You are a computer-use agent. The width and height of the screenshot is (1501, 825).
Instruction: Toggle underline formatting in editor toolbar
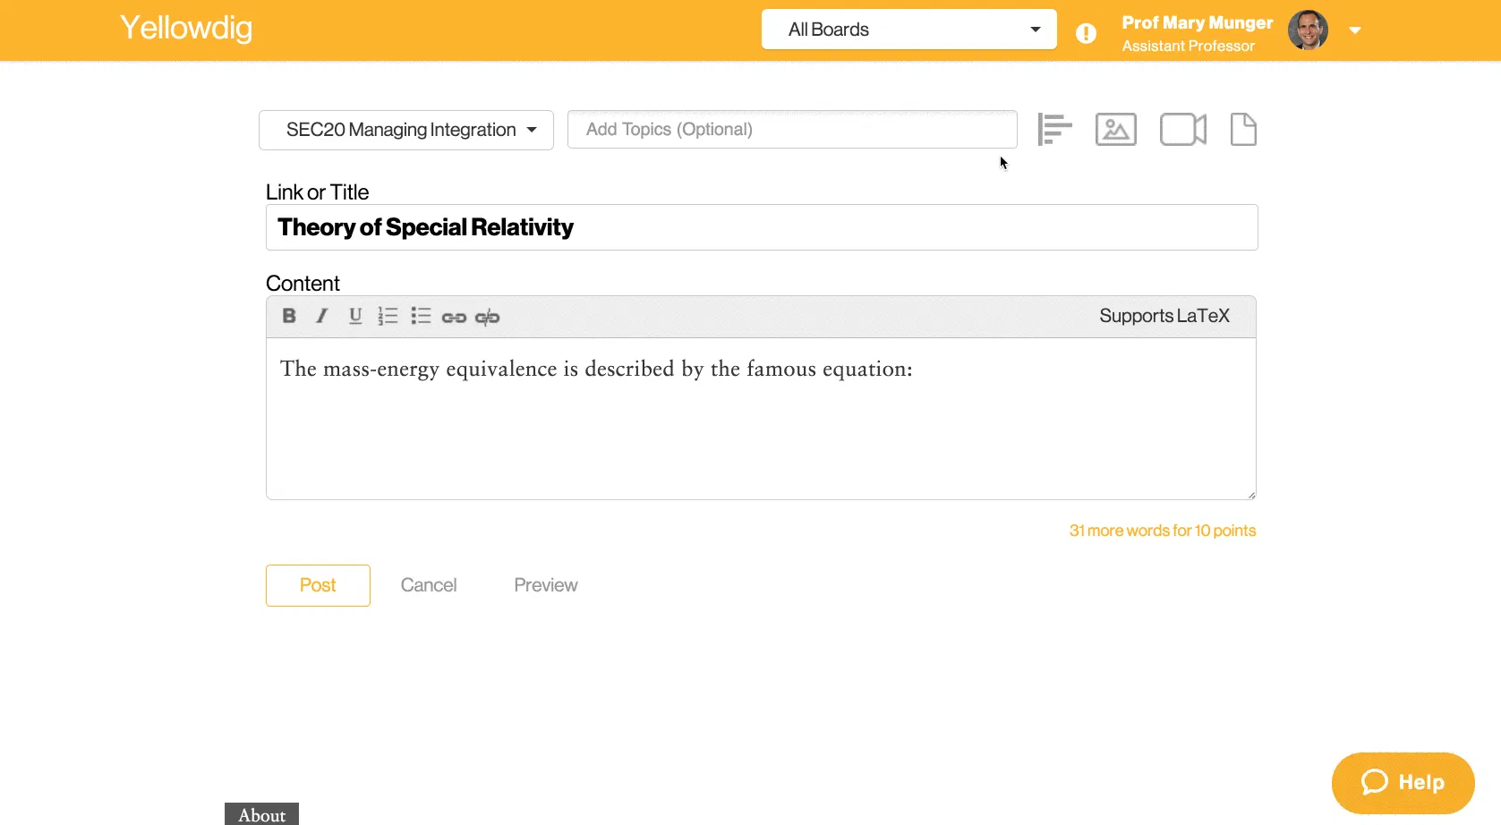click(x=355, y=316)
